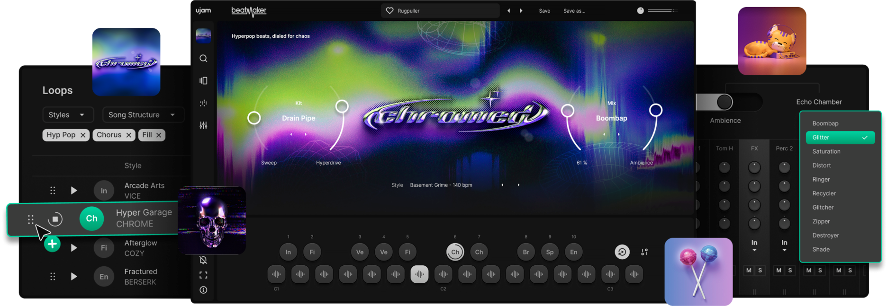
Task: Solo the FX channel with S button
Action: click(760, 271)
